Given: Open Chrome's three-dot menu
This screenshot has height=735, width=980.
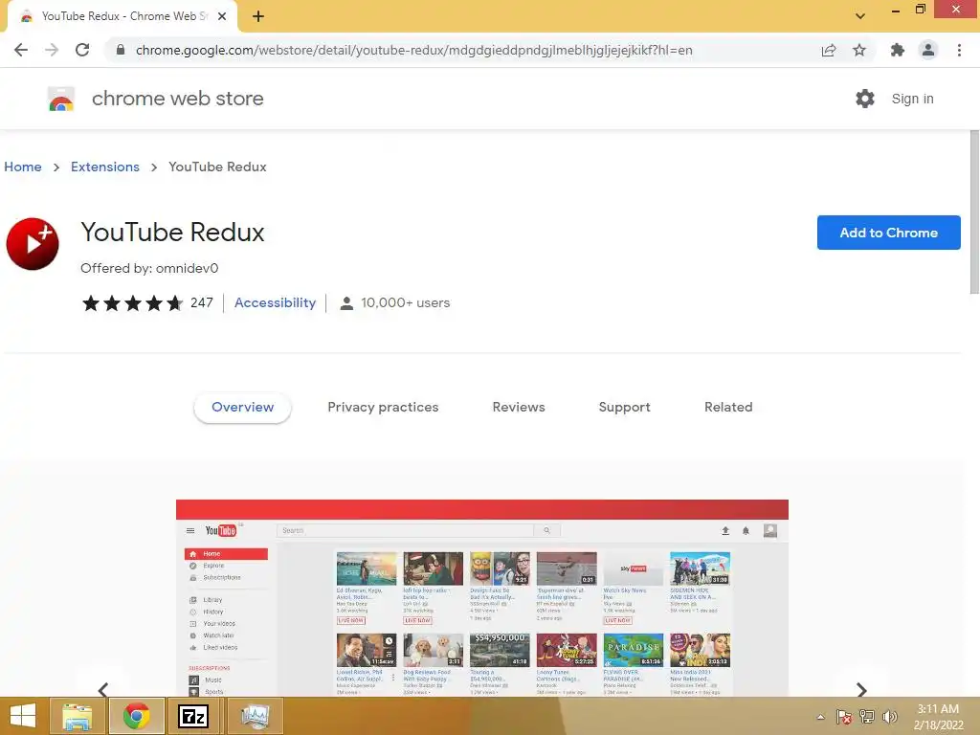Looking at the screenshot, I should coord(959,50).
